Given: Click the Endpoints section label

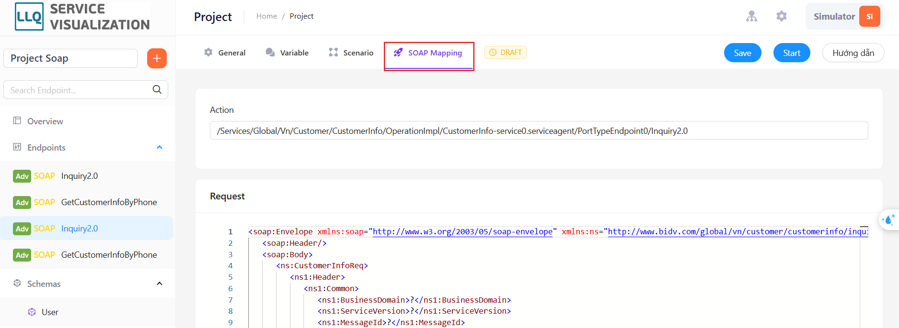Looking at the screenshot, I should (46, 147).
